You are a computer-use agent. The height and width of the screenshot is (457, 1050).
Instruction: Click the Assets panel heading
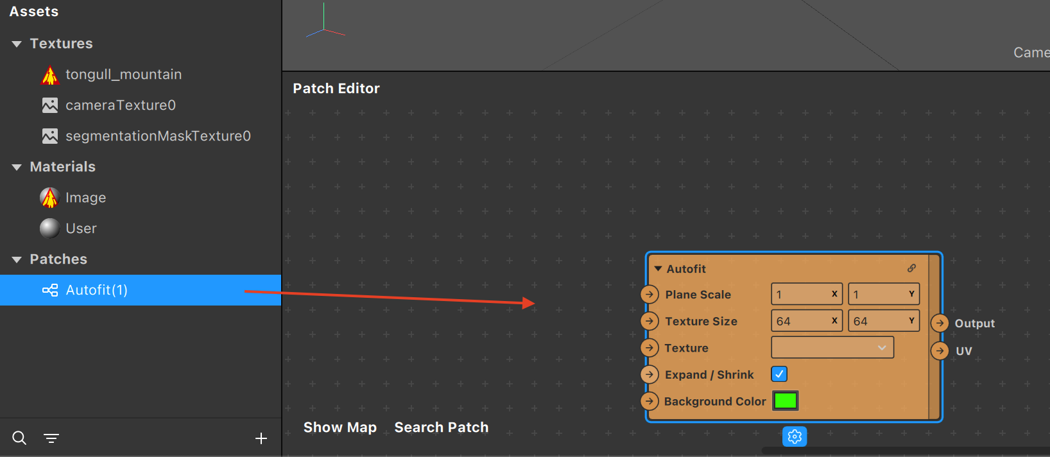coord(33,12)
